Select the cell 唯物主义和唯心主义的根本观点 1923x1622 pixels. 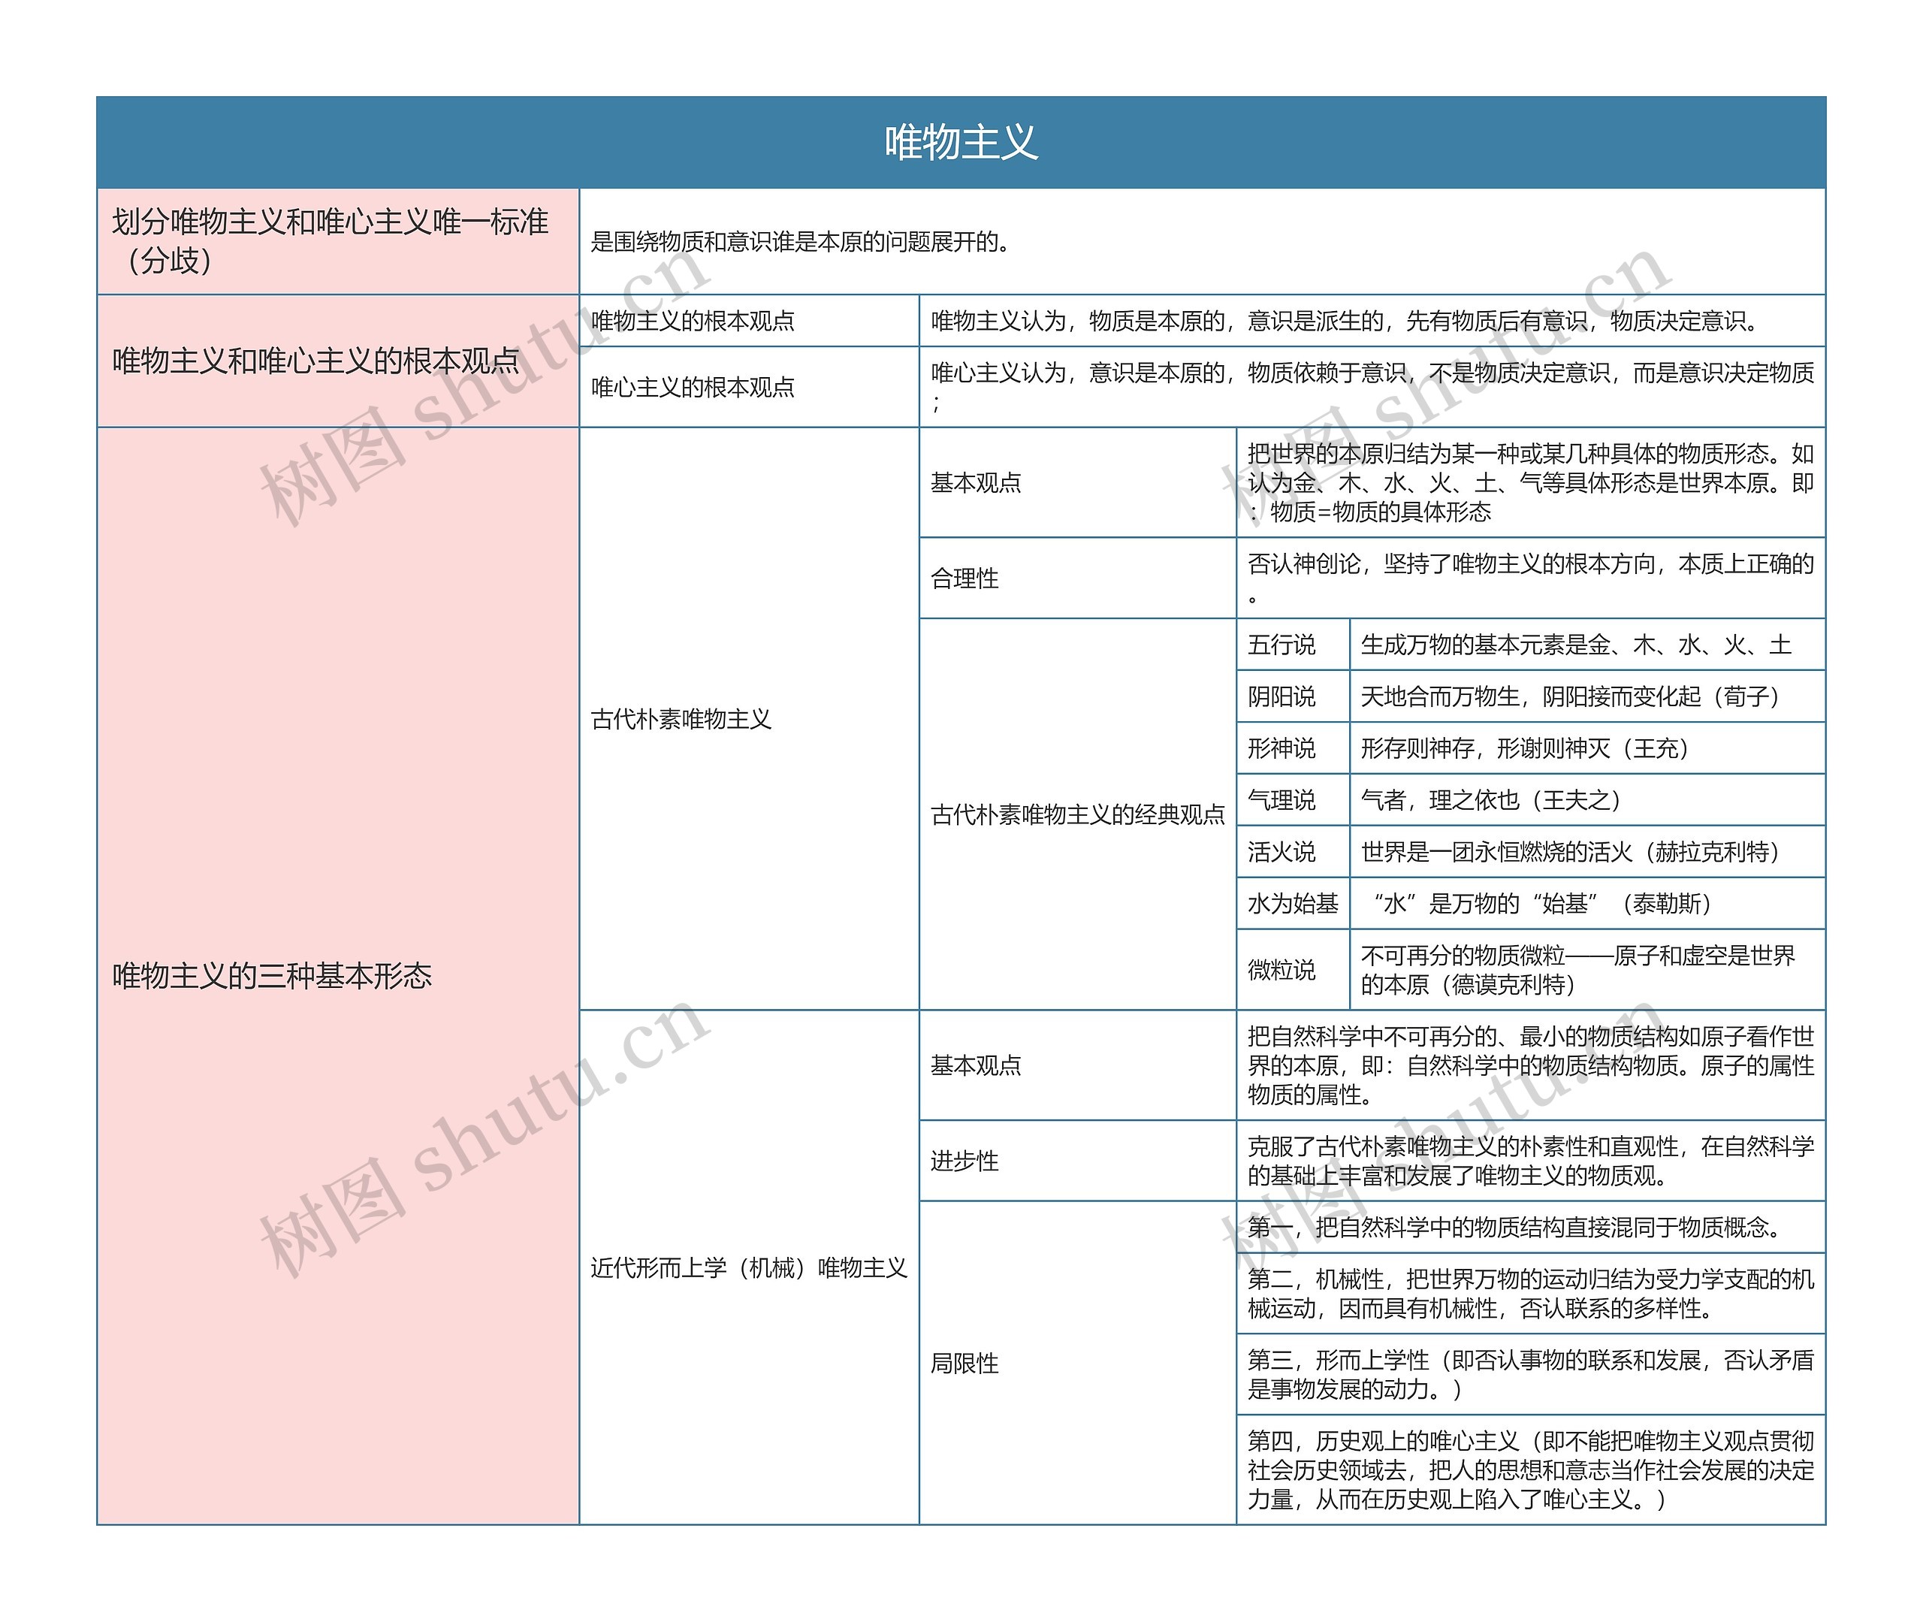point(337,361)
